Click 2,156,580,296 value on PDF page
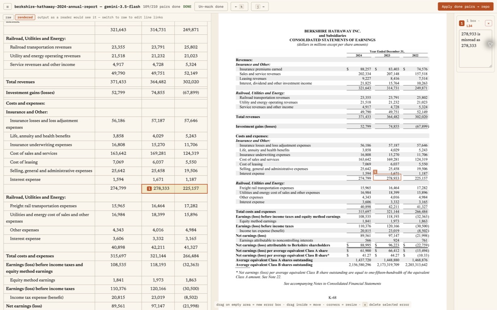Image resolution: width=497 pixels, height=310 pixels. coord(360,265)
